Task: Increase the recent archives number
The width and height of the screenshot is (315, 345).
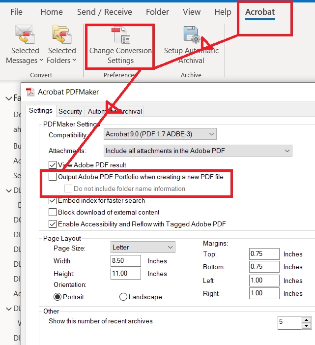Action: coord(307,320)
